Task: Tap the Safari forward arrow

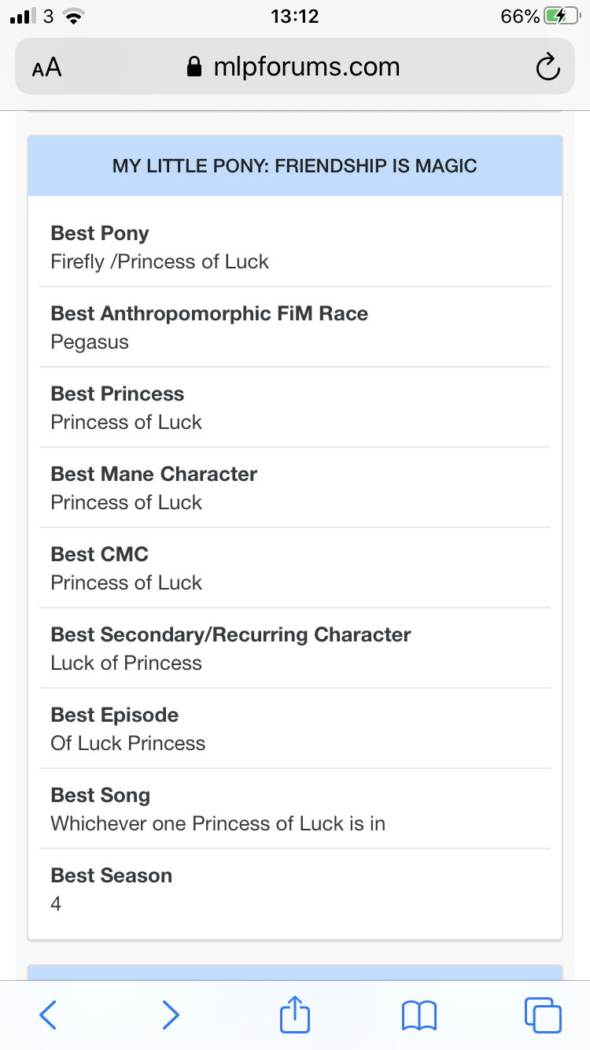Action: 170,1015
